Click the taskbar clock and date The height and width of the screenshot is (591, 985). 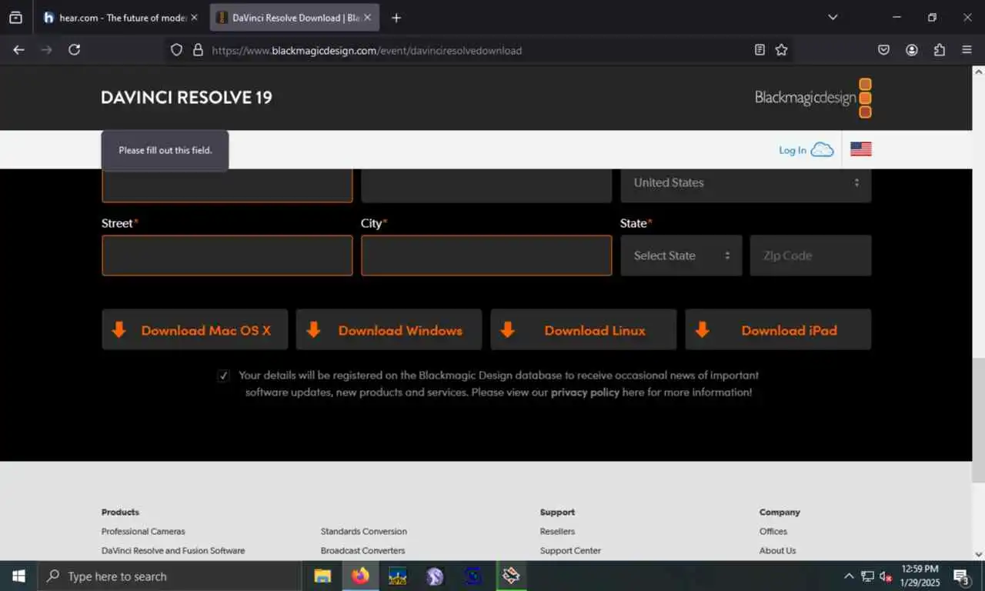click(x=920, y=576)
